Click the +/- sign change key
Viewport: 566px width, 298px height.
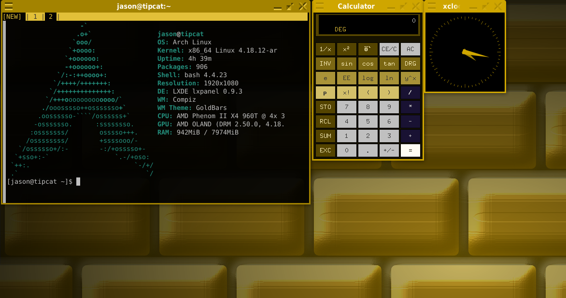click(389, 150)
